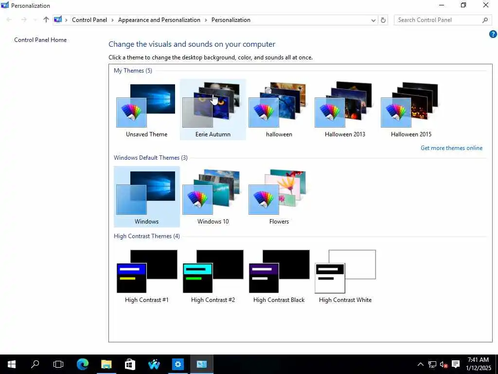Viewport: 498px width, 374px height.
Task: Focus the Search Control Panel field
Action: (443, 20)
